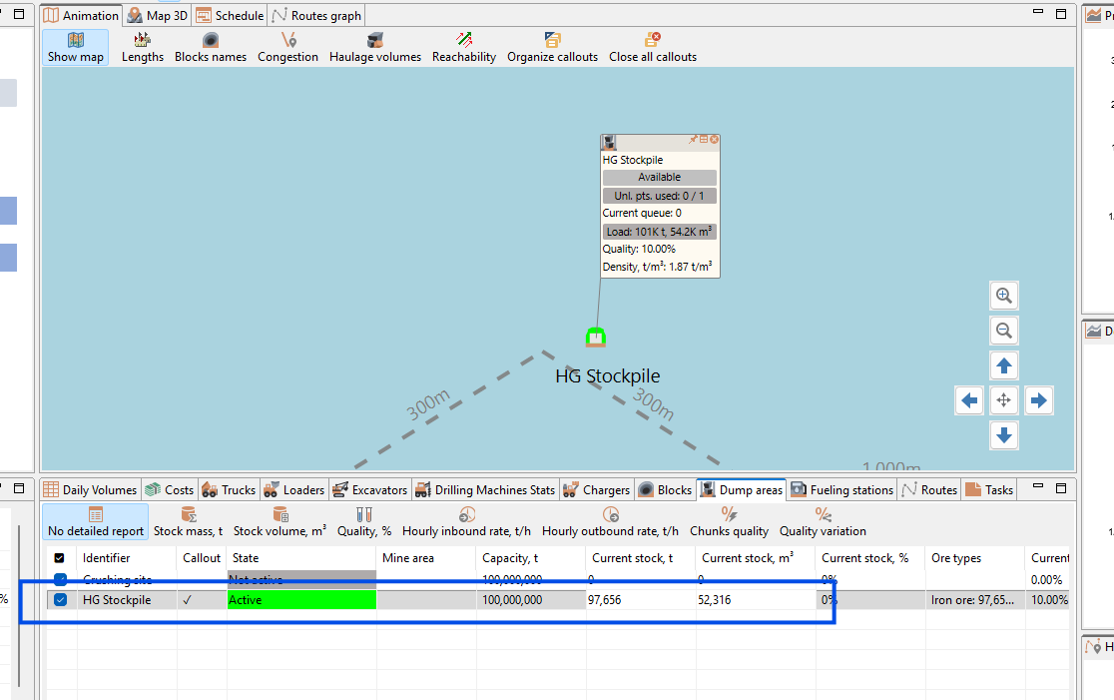Toggle the select-all checkbox in table header
Image resolution: width=1114 pixels, height=700 pixels.
(60, 558)
